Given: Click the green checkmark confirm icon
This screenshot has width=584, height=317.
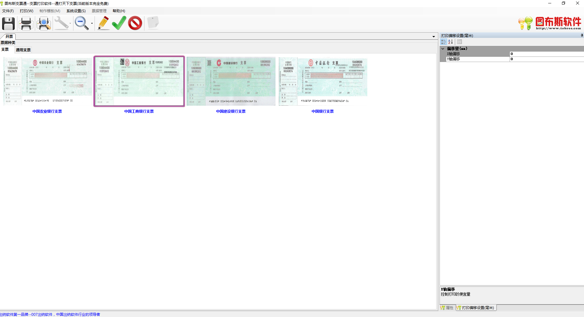Looking at the screenshot, I should click(x=119, y=23).
